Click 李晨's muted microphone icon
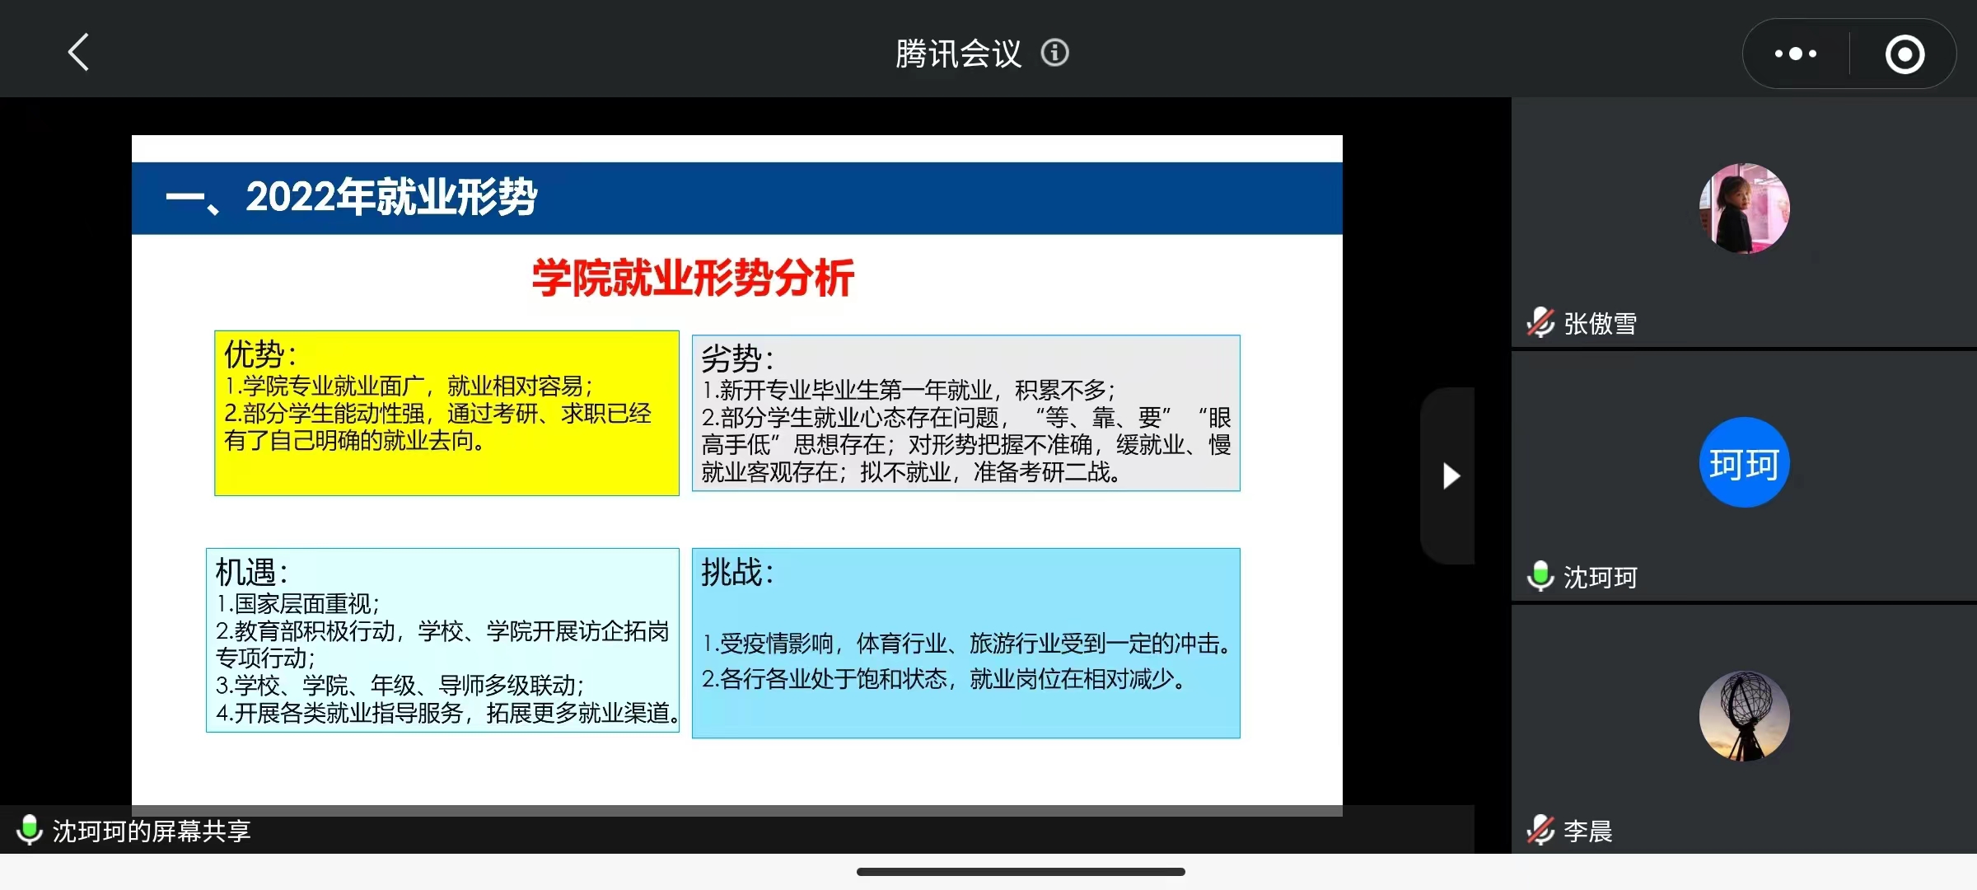 coord(1540,830)
